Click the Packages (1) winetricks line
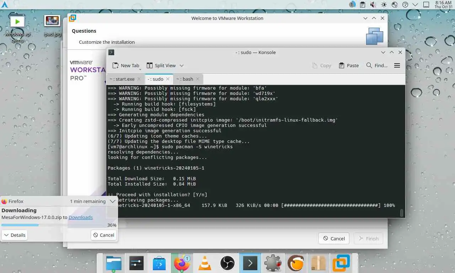Screen dimensions: 455x273 point(156,168)
